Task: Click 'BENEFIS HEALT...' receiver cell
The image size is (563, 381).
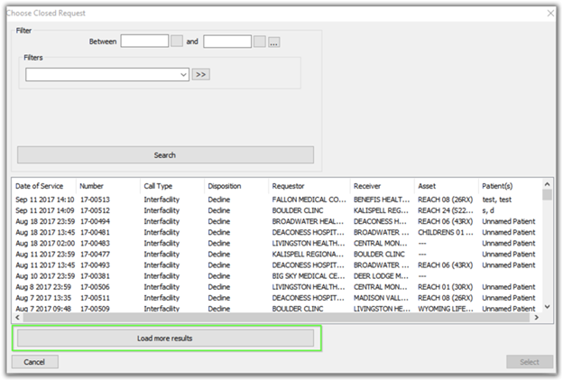Action: 382,200
